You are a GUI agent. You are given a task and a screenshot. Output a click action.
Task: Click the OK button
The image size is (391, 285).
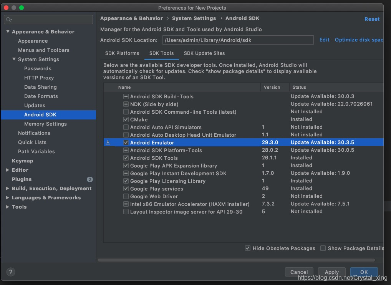coord(364,272)
